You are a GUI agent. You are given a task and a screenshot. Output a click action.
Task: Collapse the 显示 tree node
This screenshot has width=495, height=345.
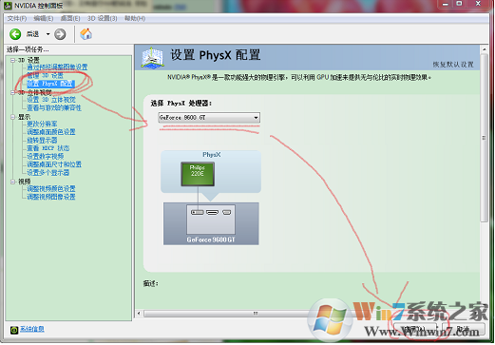click(x=12, y=117)
